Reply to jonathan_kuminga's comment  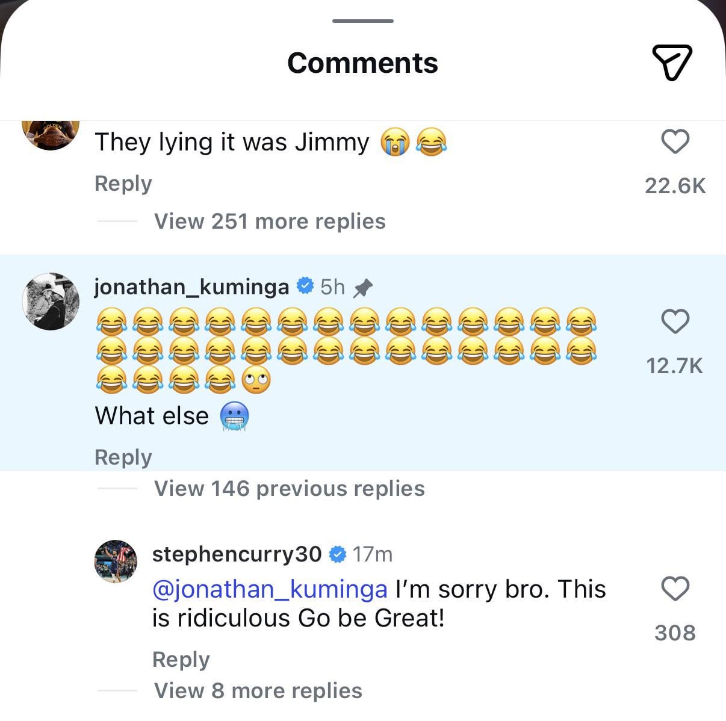coord(123,457)
